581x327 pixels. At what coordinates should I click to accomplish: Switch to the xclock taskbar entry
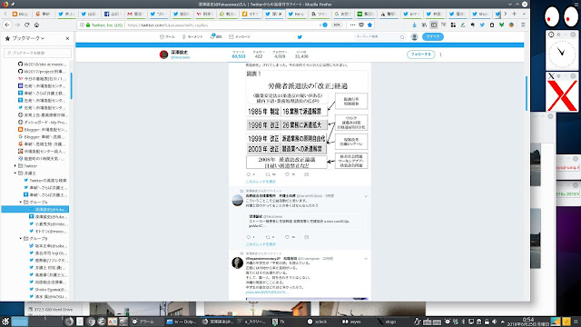pyautogui.click(x=317, y=322)
